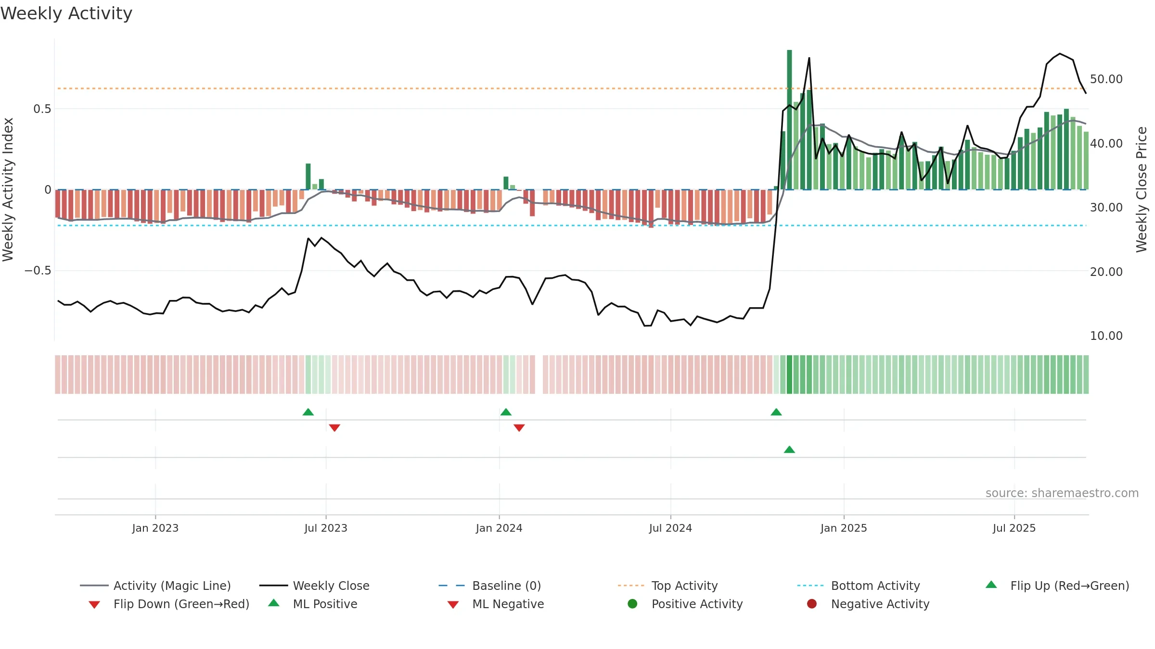Viewport: 1155px width, 649px height.
Task: Toggle the ML Positive legend entry
Action: 312,604
